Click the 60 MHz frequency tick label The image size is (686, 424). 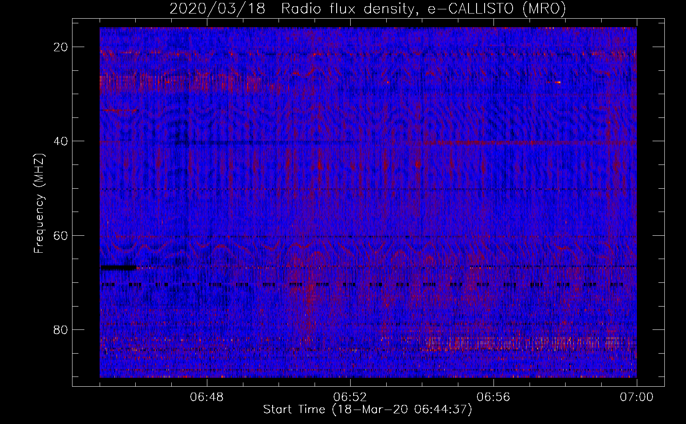click(61, 236)
